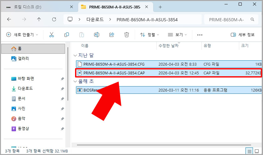This screenshot has width=263, height=155.
Task: Click the horizontal scrollbar of file list
Action: point(164,145)
